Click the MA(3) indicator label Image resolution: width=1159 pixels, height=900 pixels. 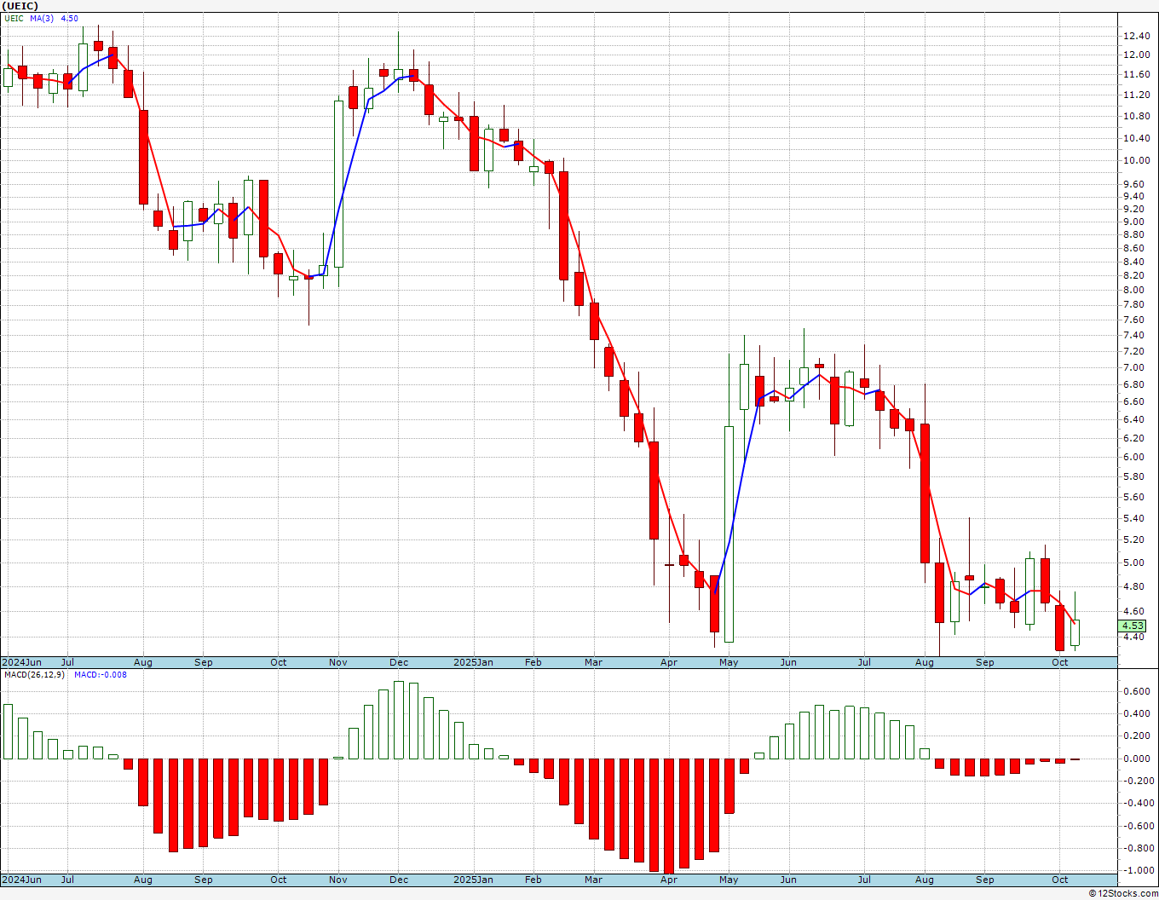(42, 19)
